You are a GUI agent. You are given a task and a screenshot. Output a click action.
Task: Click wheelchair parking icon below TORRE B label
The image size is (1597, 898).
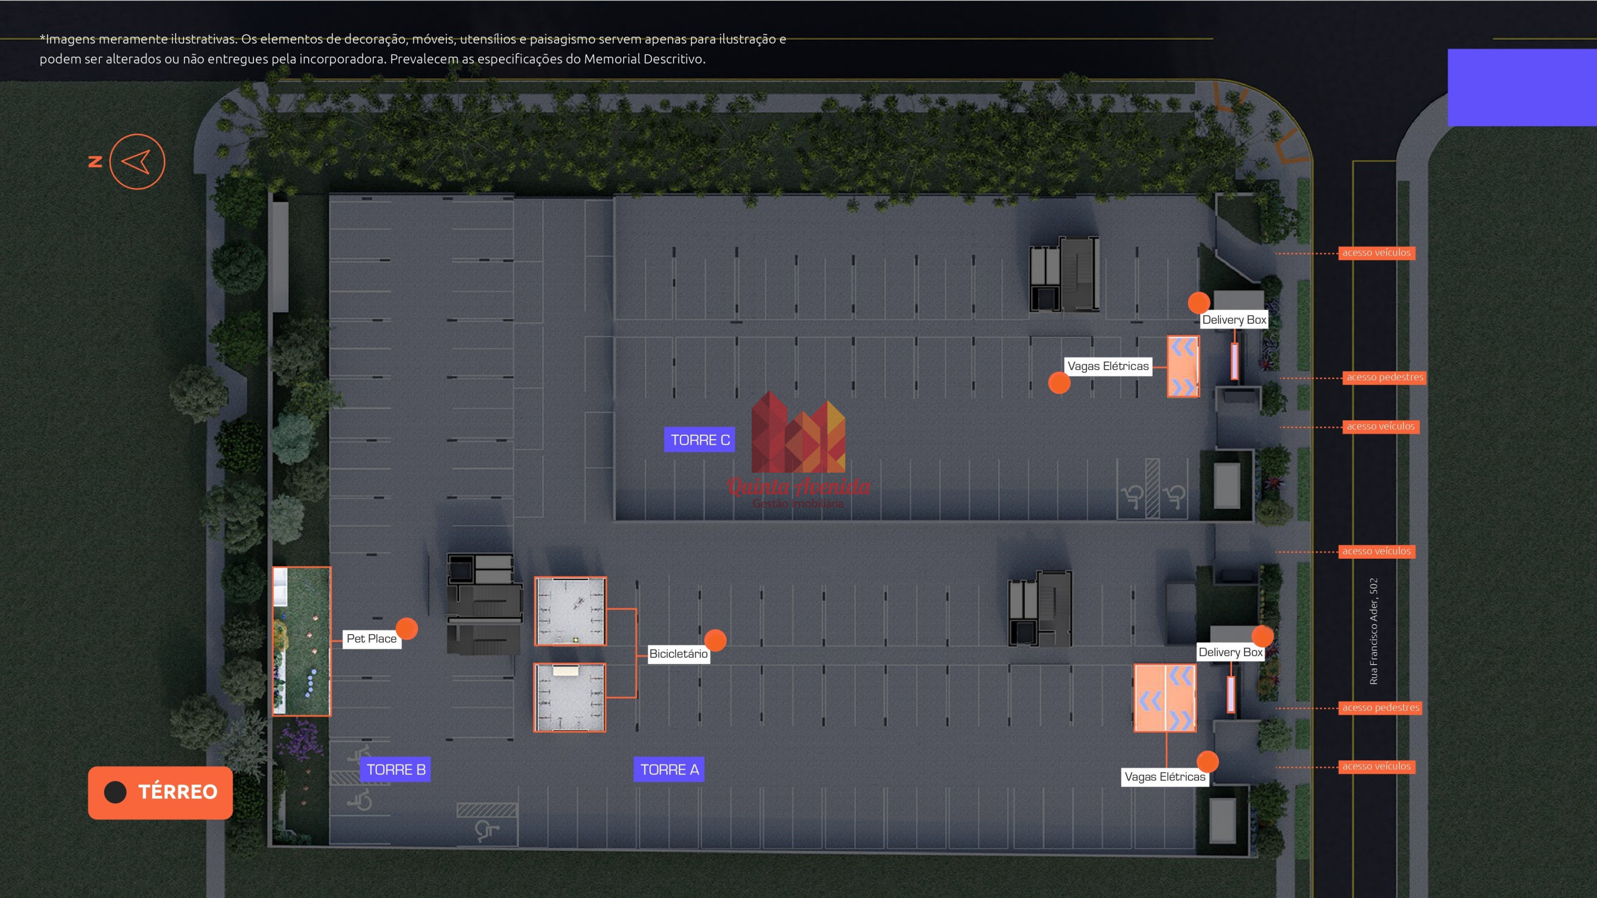coord(361,800)
